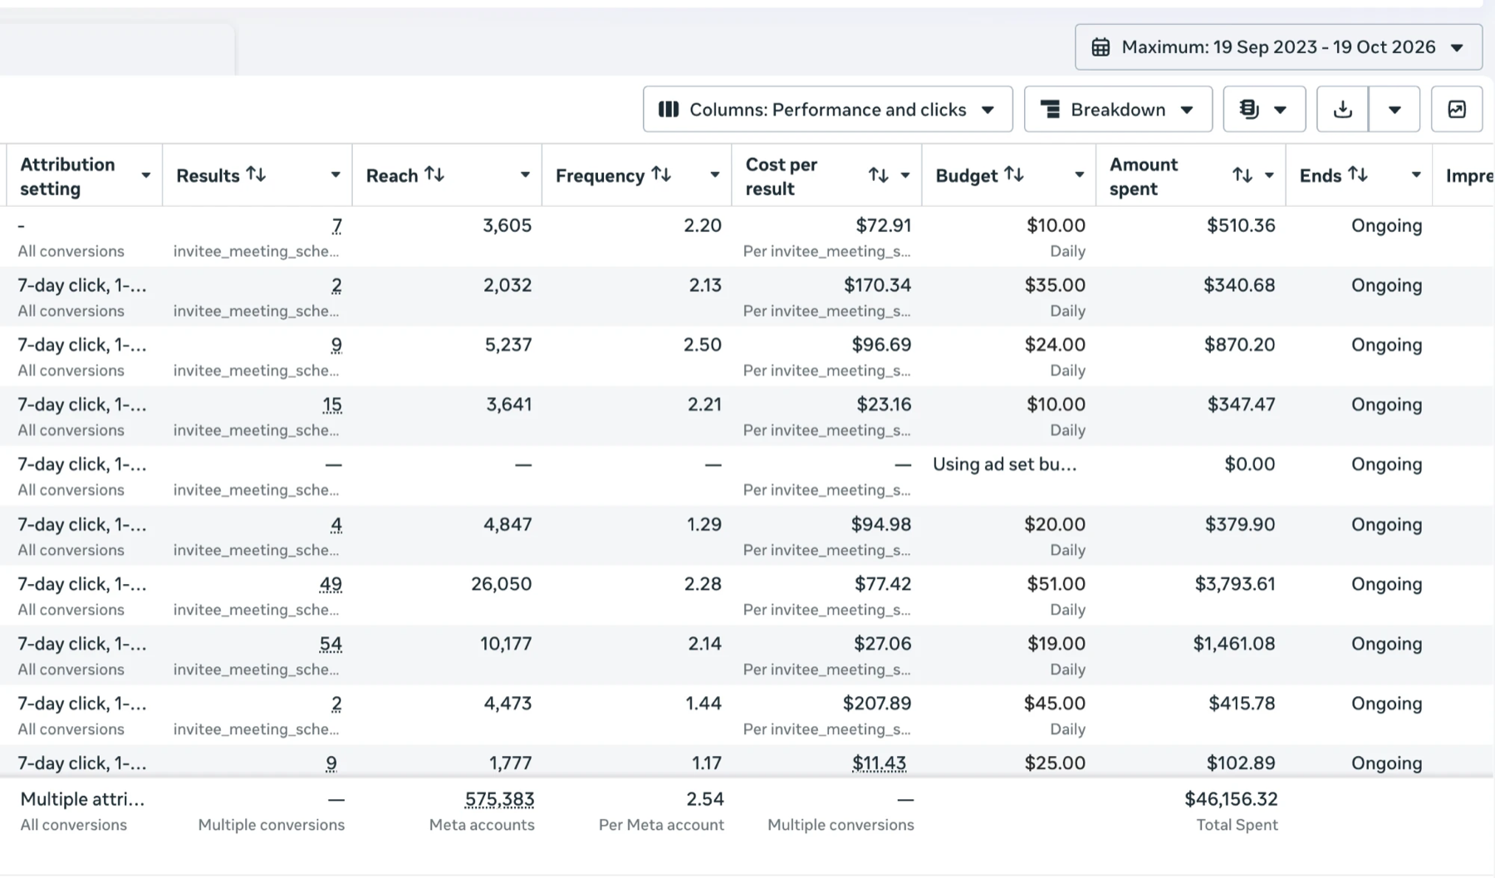Sort by Cost per result arrows
The image size is (1495, 878).
878,175
